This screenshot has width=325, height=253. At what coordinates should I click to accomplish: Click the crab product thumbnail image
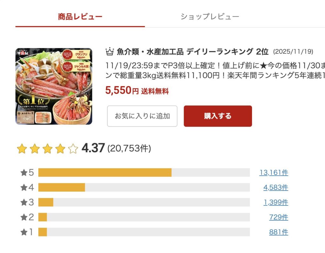[54, 86]
